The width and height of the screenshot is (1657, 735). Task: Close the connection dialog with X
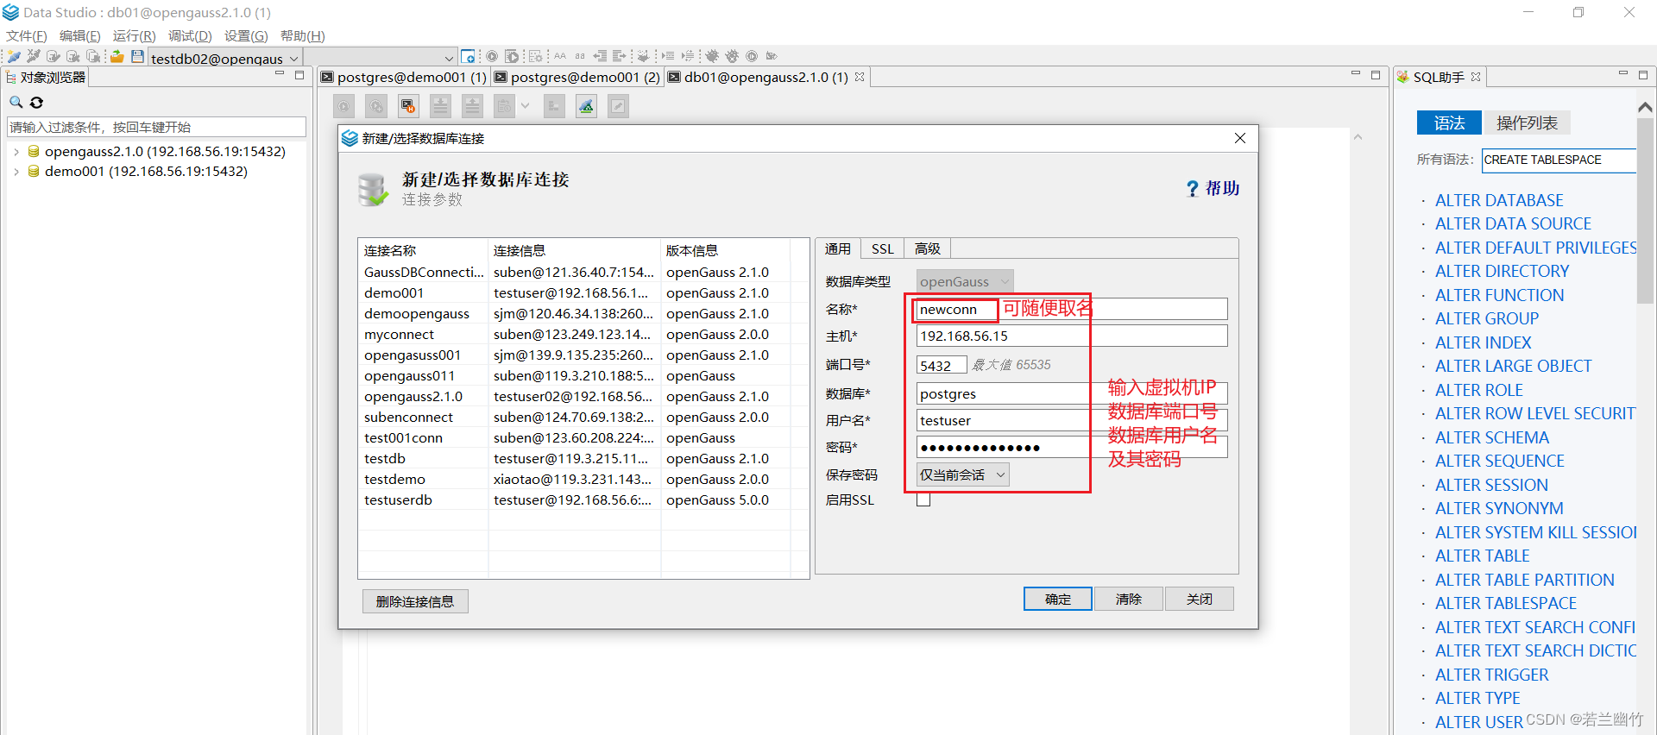pyautogui.click(x=1240, y=138)
